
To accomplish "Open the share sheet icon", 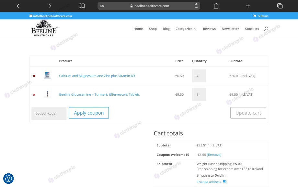I will [x=216, y=6].
